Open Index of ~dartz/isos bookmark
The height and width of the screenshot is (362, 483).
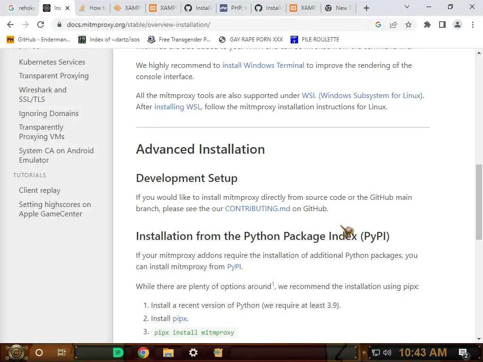click(x=109, y=40)
